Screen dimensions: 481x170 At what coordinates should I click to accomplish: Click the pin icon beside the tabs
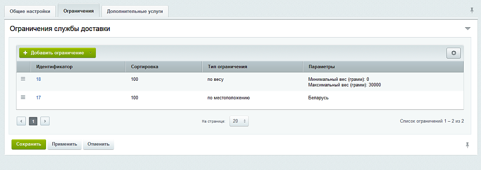click(x=472, y=10)
